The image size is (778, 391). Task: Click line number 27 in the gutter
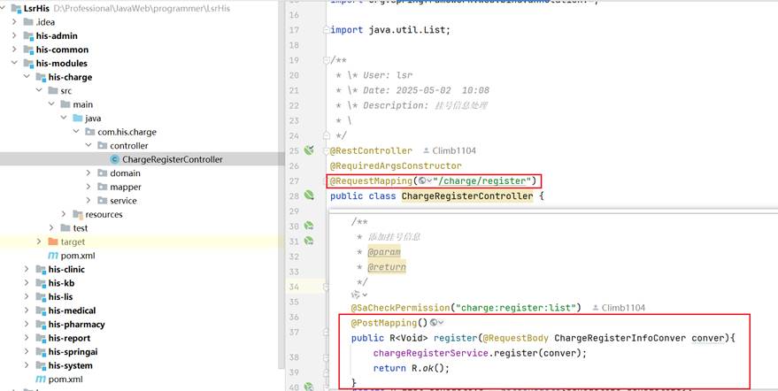pos(294,180)
